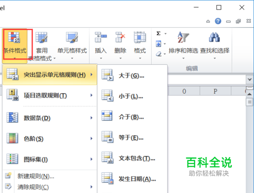This screenshot has width=254, height=193.
Task: Select Highlight Cells Rules (突出显示单元格规则)
Action: (50, 74)
